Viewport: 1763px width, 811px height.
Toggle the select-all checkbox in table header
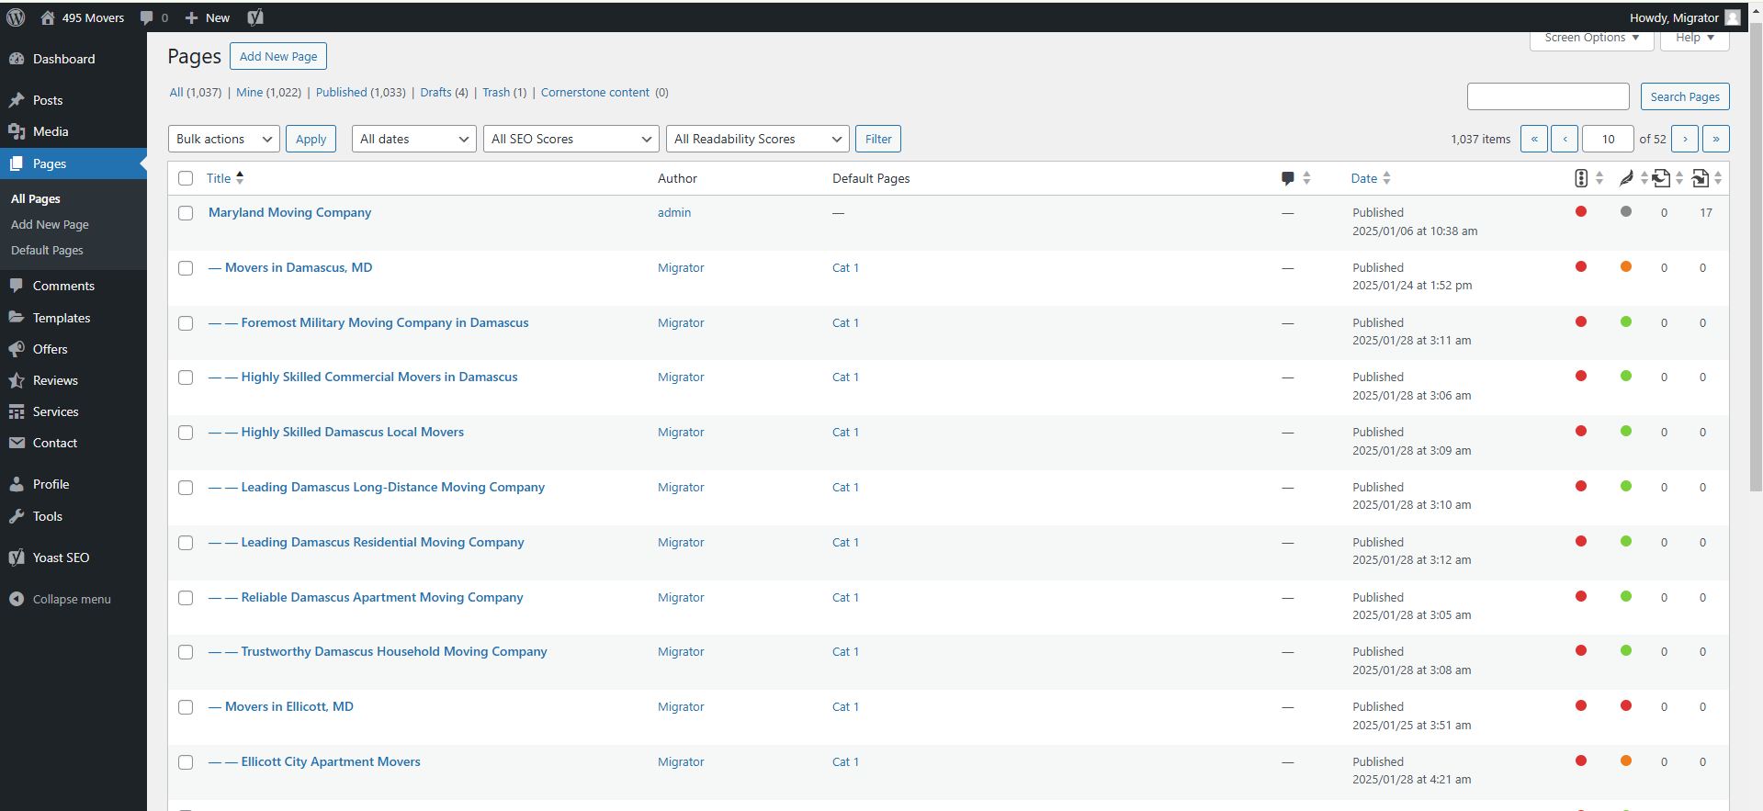pos(186,178)
